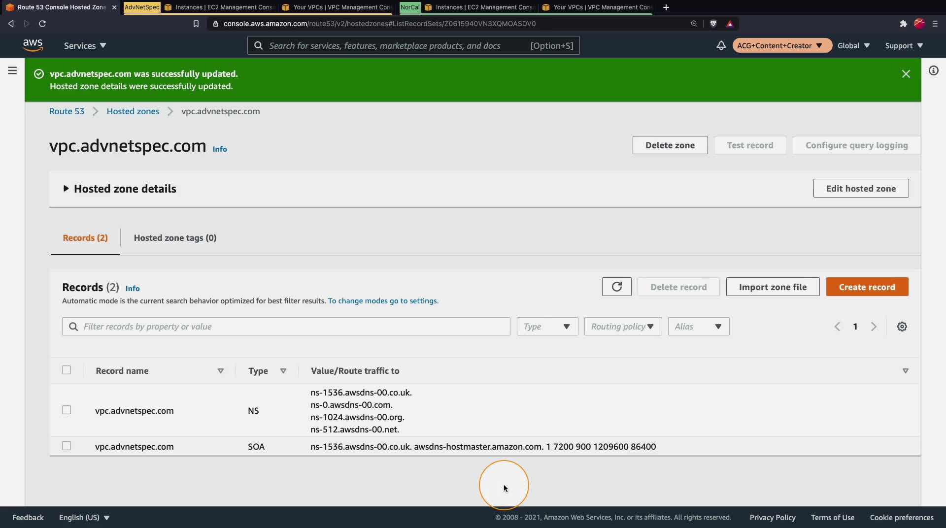The width and height of the screenshot is (946, 528).
Task: Click the browser address bar URL
Action: pyautogui.click(x=379, y=24)
